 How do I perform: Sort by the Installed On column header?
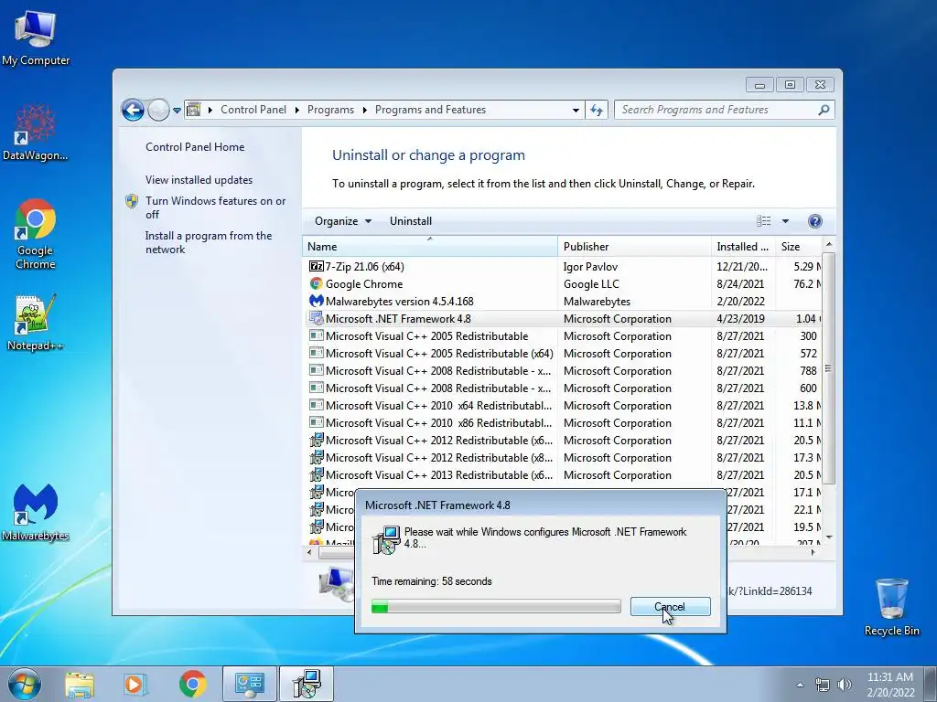coord(743,247)
